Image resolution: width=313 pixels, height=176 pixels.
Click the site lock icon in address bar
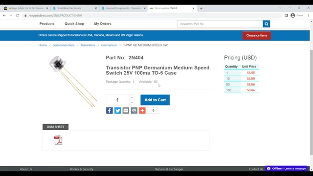point(25,16)
